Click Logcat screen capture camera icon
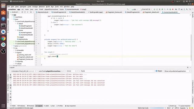The image size is (194, 109). coord(11,97)
